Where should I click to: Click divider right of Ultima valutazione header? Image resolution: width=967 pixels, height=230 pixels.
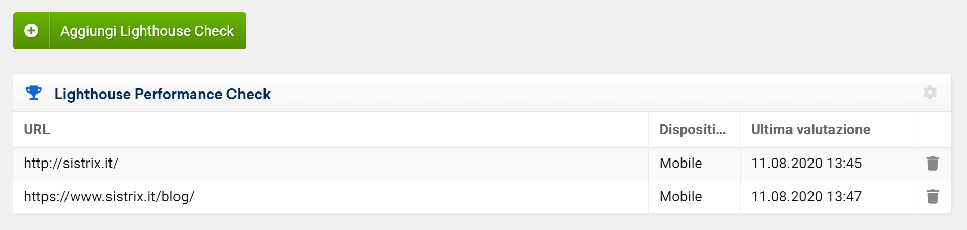coord(914,130)
